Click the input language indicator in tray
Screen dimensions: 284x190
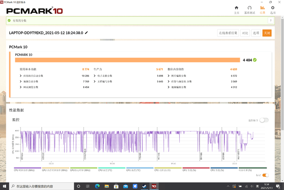(257, 186)
